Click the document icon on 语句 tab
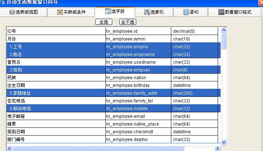 186,12
